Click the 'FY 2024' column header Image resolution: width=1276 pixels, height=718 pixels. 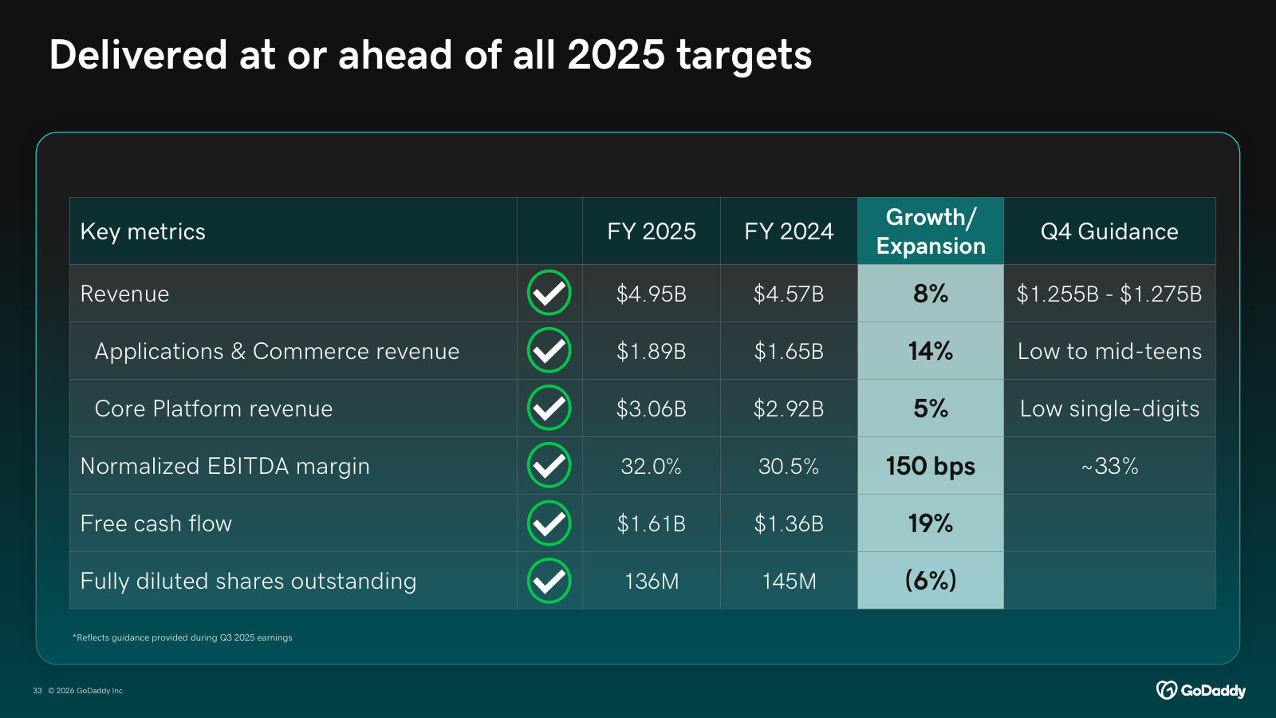[789, 231]
